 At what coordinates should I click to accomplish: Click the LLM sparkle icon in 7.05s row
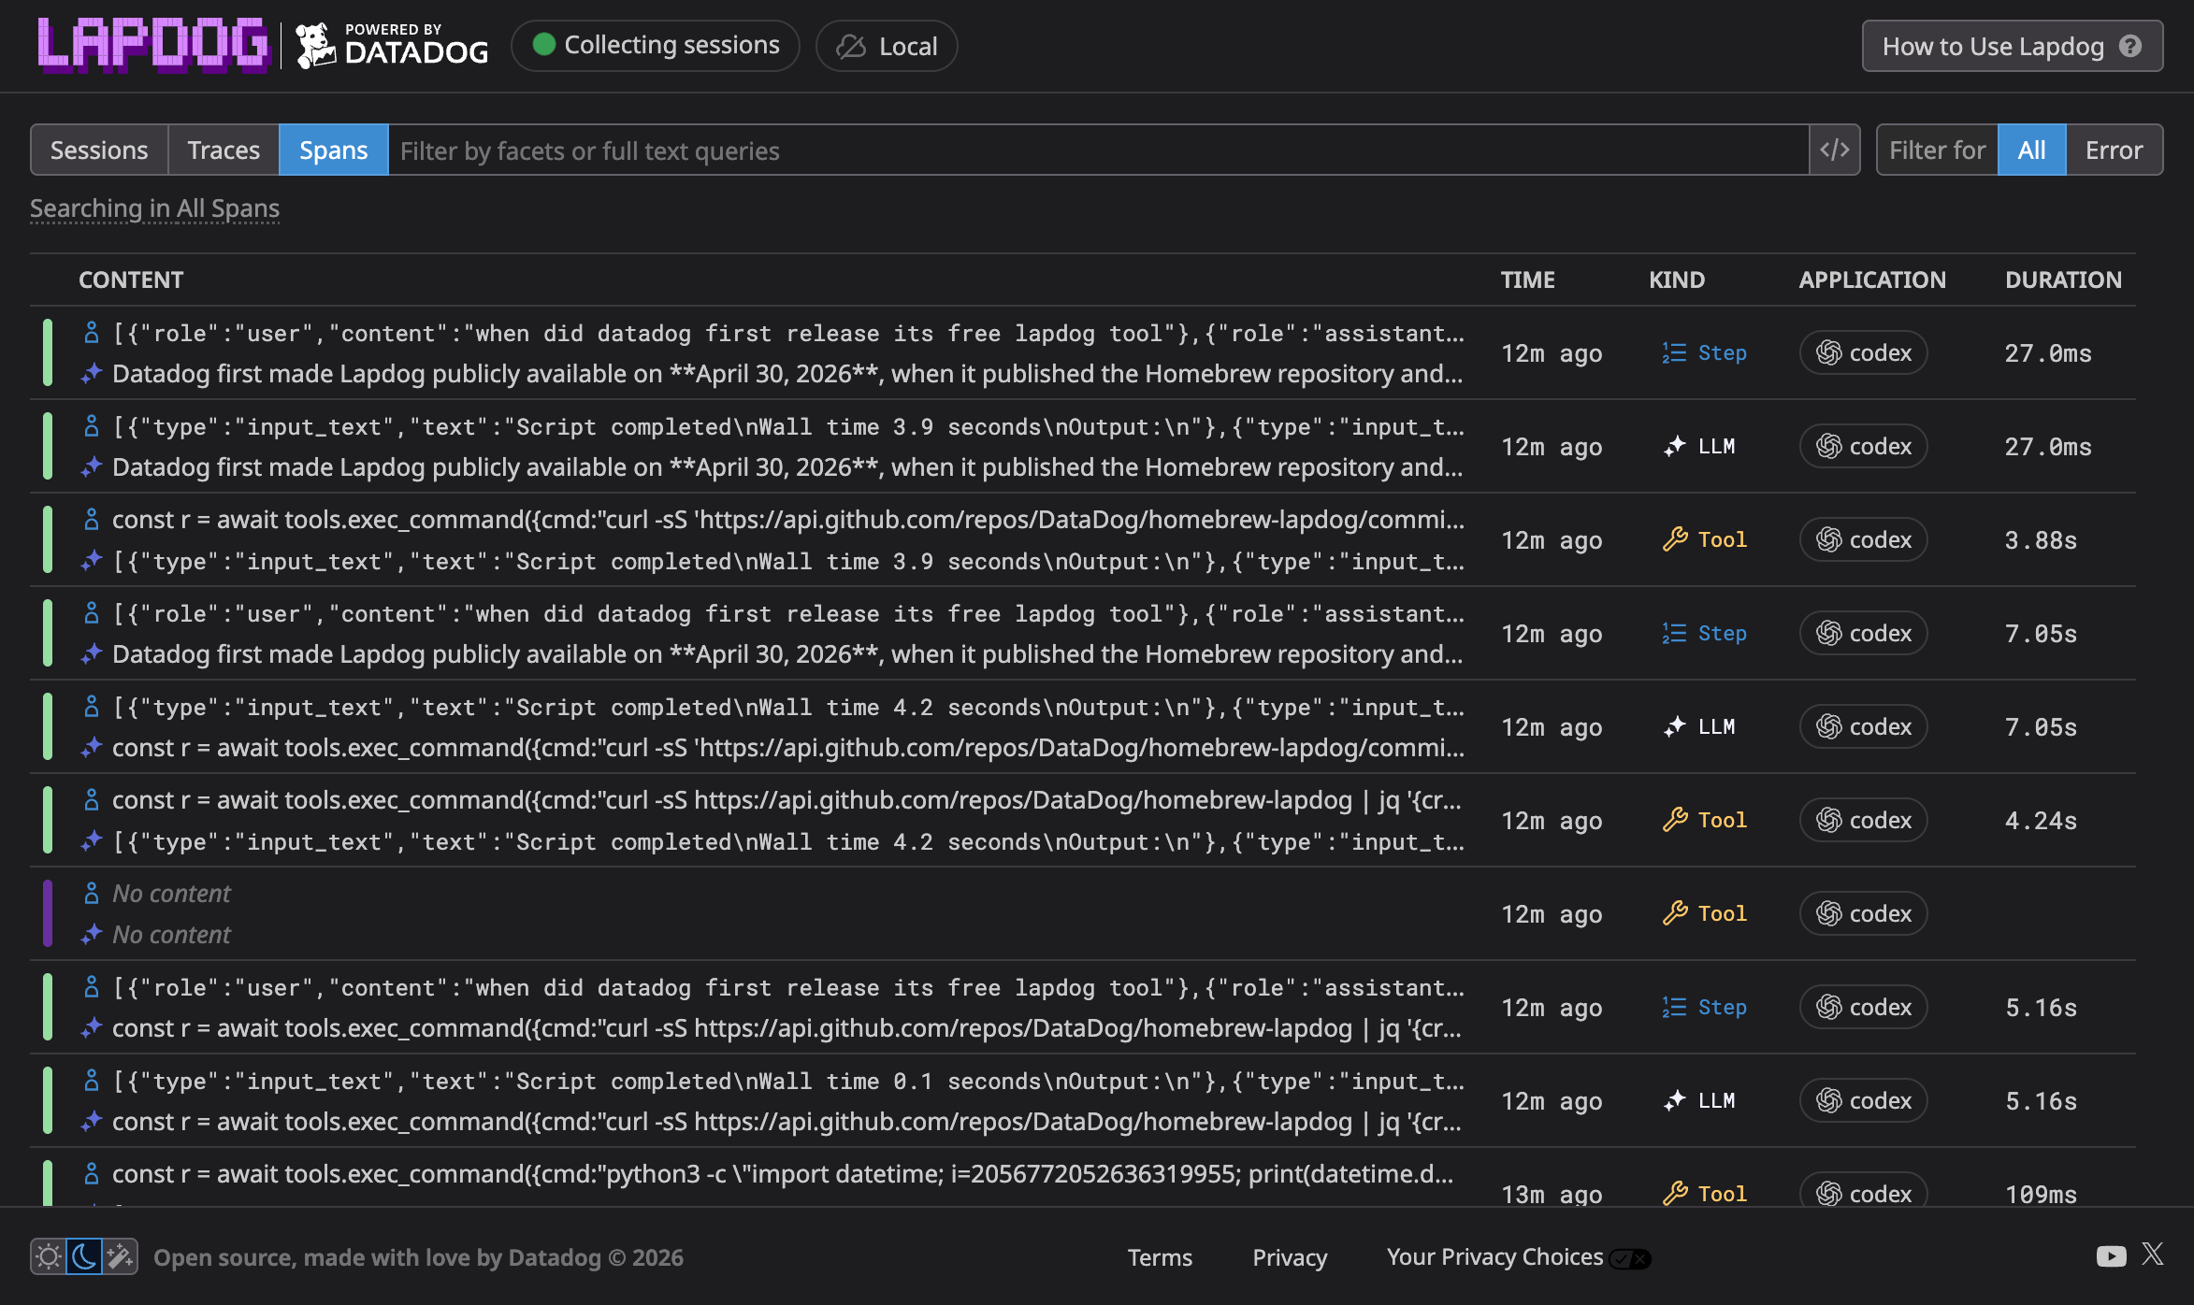[1674, 726]
